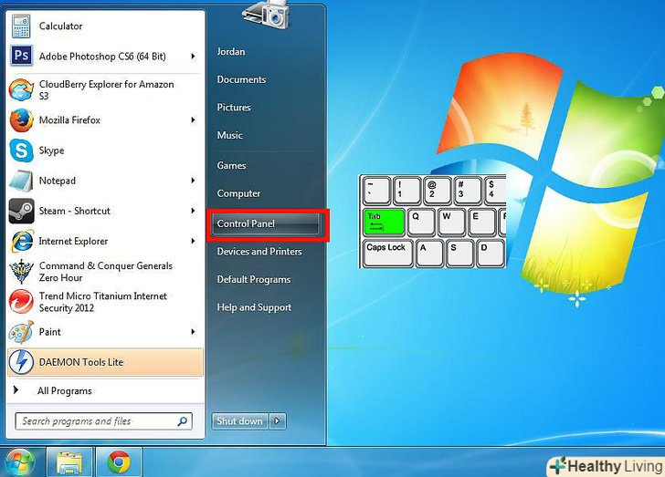Click the DAEMON Tools Lite entry text
Screen dimensions: 665x477
coord(81,362)
